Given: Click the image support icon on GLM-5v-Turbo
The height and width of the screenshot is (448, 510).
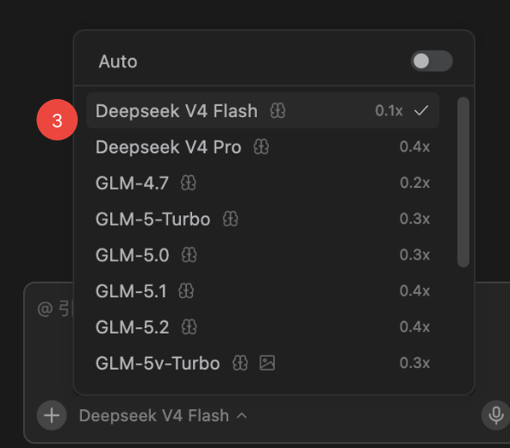Looking at the screenshot, I should click(x=267, y=363).
